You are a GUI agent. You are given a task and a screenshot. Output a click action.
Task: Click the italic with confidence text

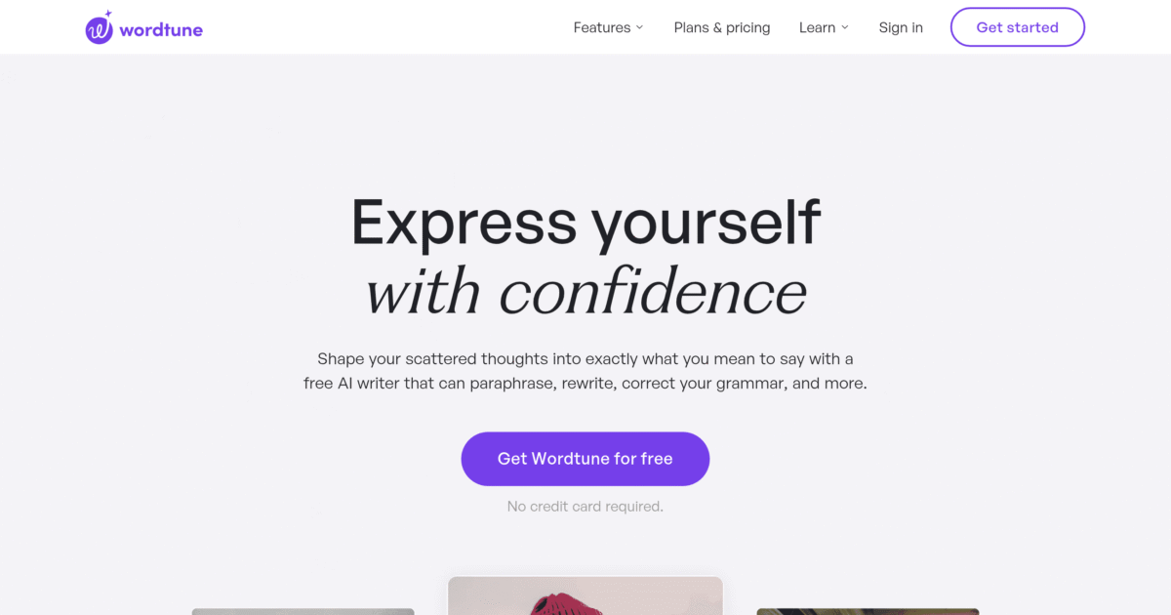tap(585, 291)
